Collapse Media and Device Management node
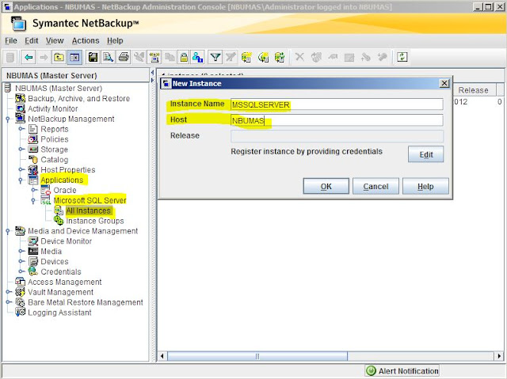 8,231
